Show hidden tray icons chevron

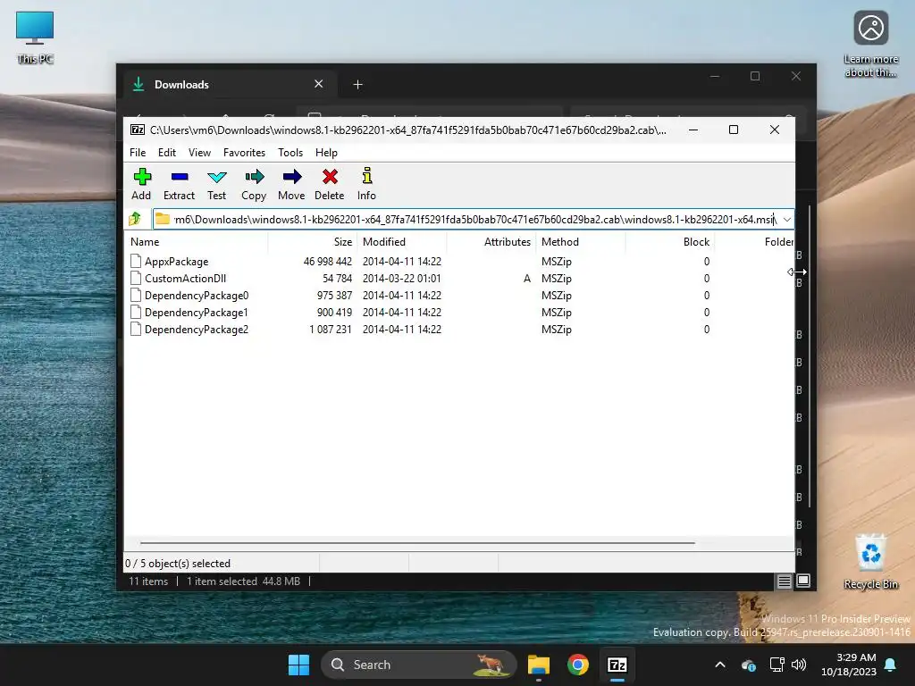pyautogui.click(x=720, y=665)
